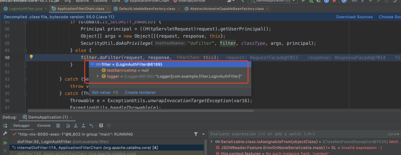Open debugger settings wrench icon
The height and width of the screenshot is (155, 401).
click(x=5, y=133)
